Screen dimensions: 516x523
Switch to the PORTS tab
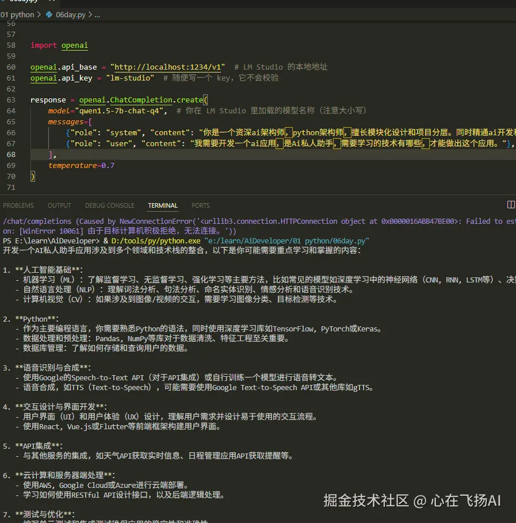pyautogui.click(x=200, y=205)
